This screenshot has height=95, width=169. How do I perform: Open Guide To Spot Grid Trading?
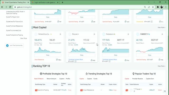tap(15, 35)
